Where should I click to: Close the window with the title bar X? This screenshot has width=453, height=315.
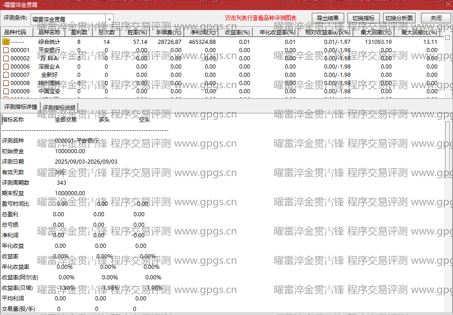pos(448,4)
